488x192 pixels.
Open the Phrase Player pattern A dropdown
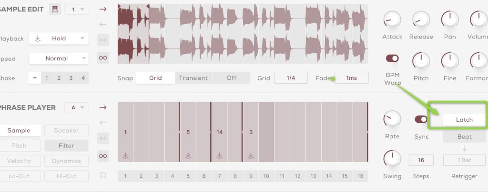[x=76, y=107]
